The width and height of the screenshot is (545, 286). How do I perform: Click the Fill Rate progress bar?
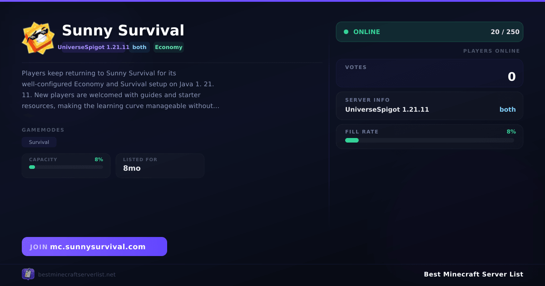(x=430, y=140)
